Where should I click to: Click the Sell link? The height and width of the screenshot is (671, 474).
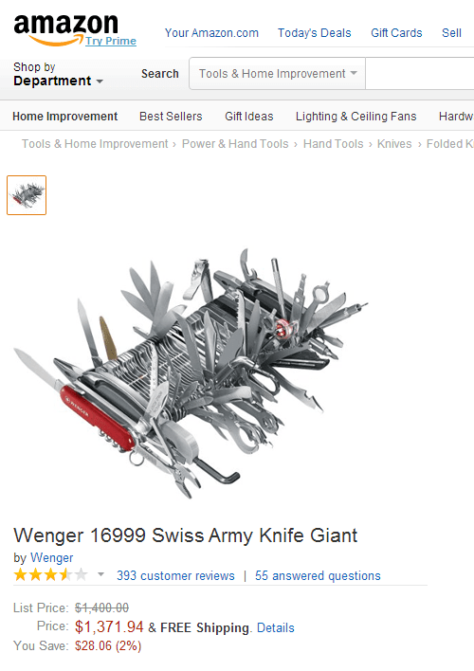click(x=451, y=33)
